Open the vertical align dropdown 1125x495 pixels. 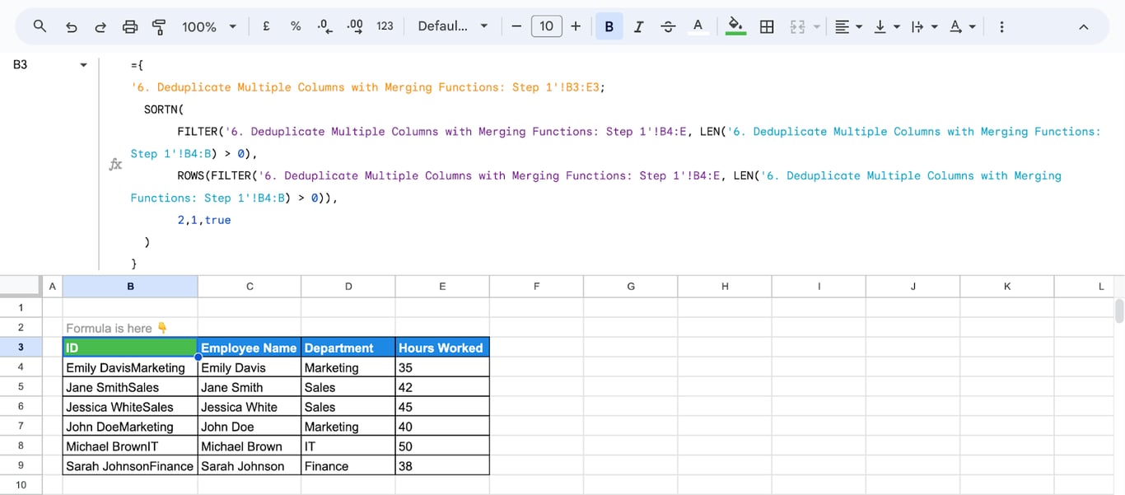click(887, 26)
